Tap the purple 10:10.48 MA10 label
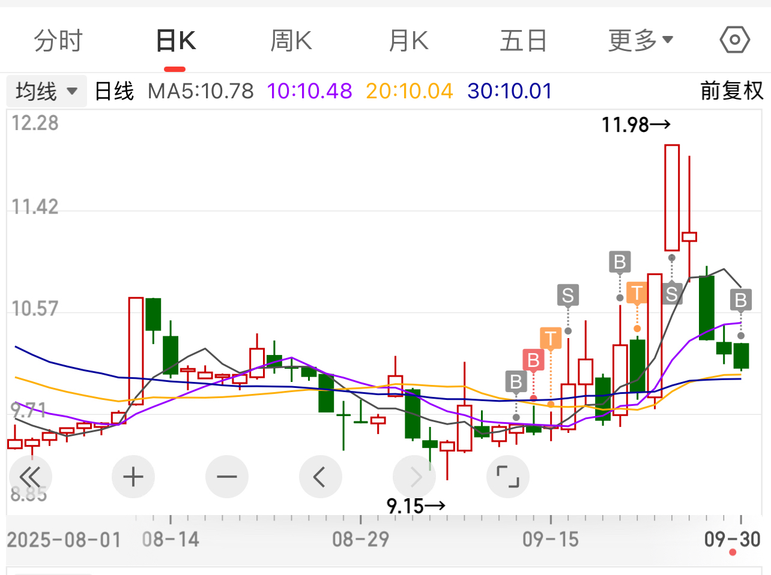Screen dimensions: 771x575 click(309, 91)
